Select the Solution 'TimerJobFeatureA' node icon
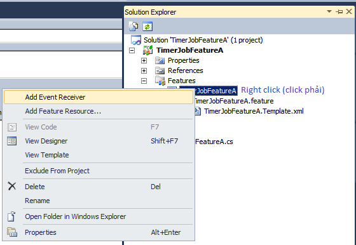This screenshot has width=356, height=245. click(136, 40)
